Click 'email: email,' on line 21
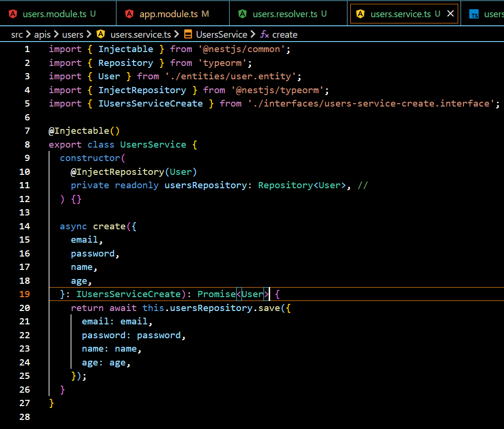The width and height of the screenshot is (504, 429). (x=117, y=322)
